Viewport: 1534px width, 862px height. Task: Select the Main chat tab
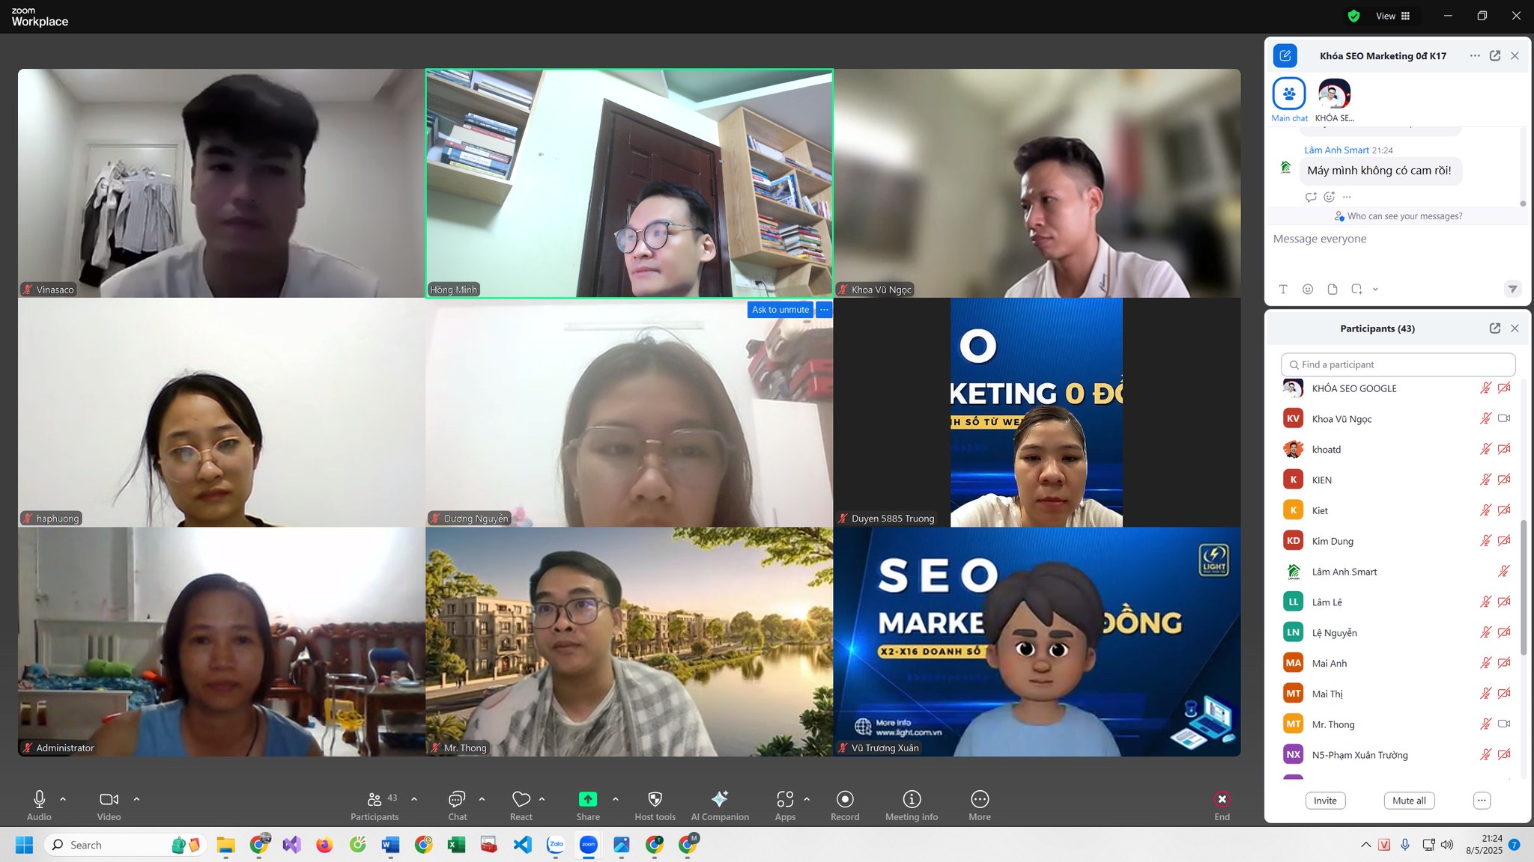[1289, 100]
